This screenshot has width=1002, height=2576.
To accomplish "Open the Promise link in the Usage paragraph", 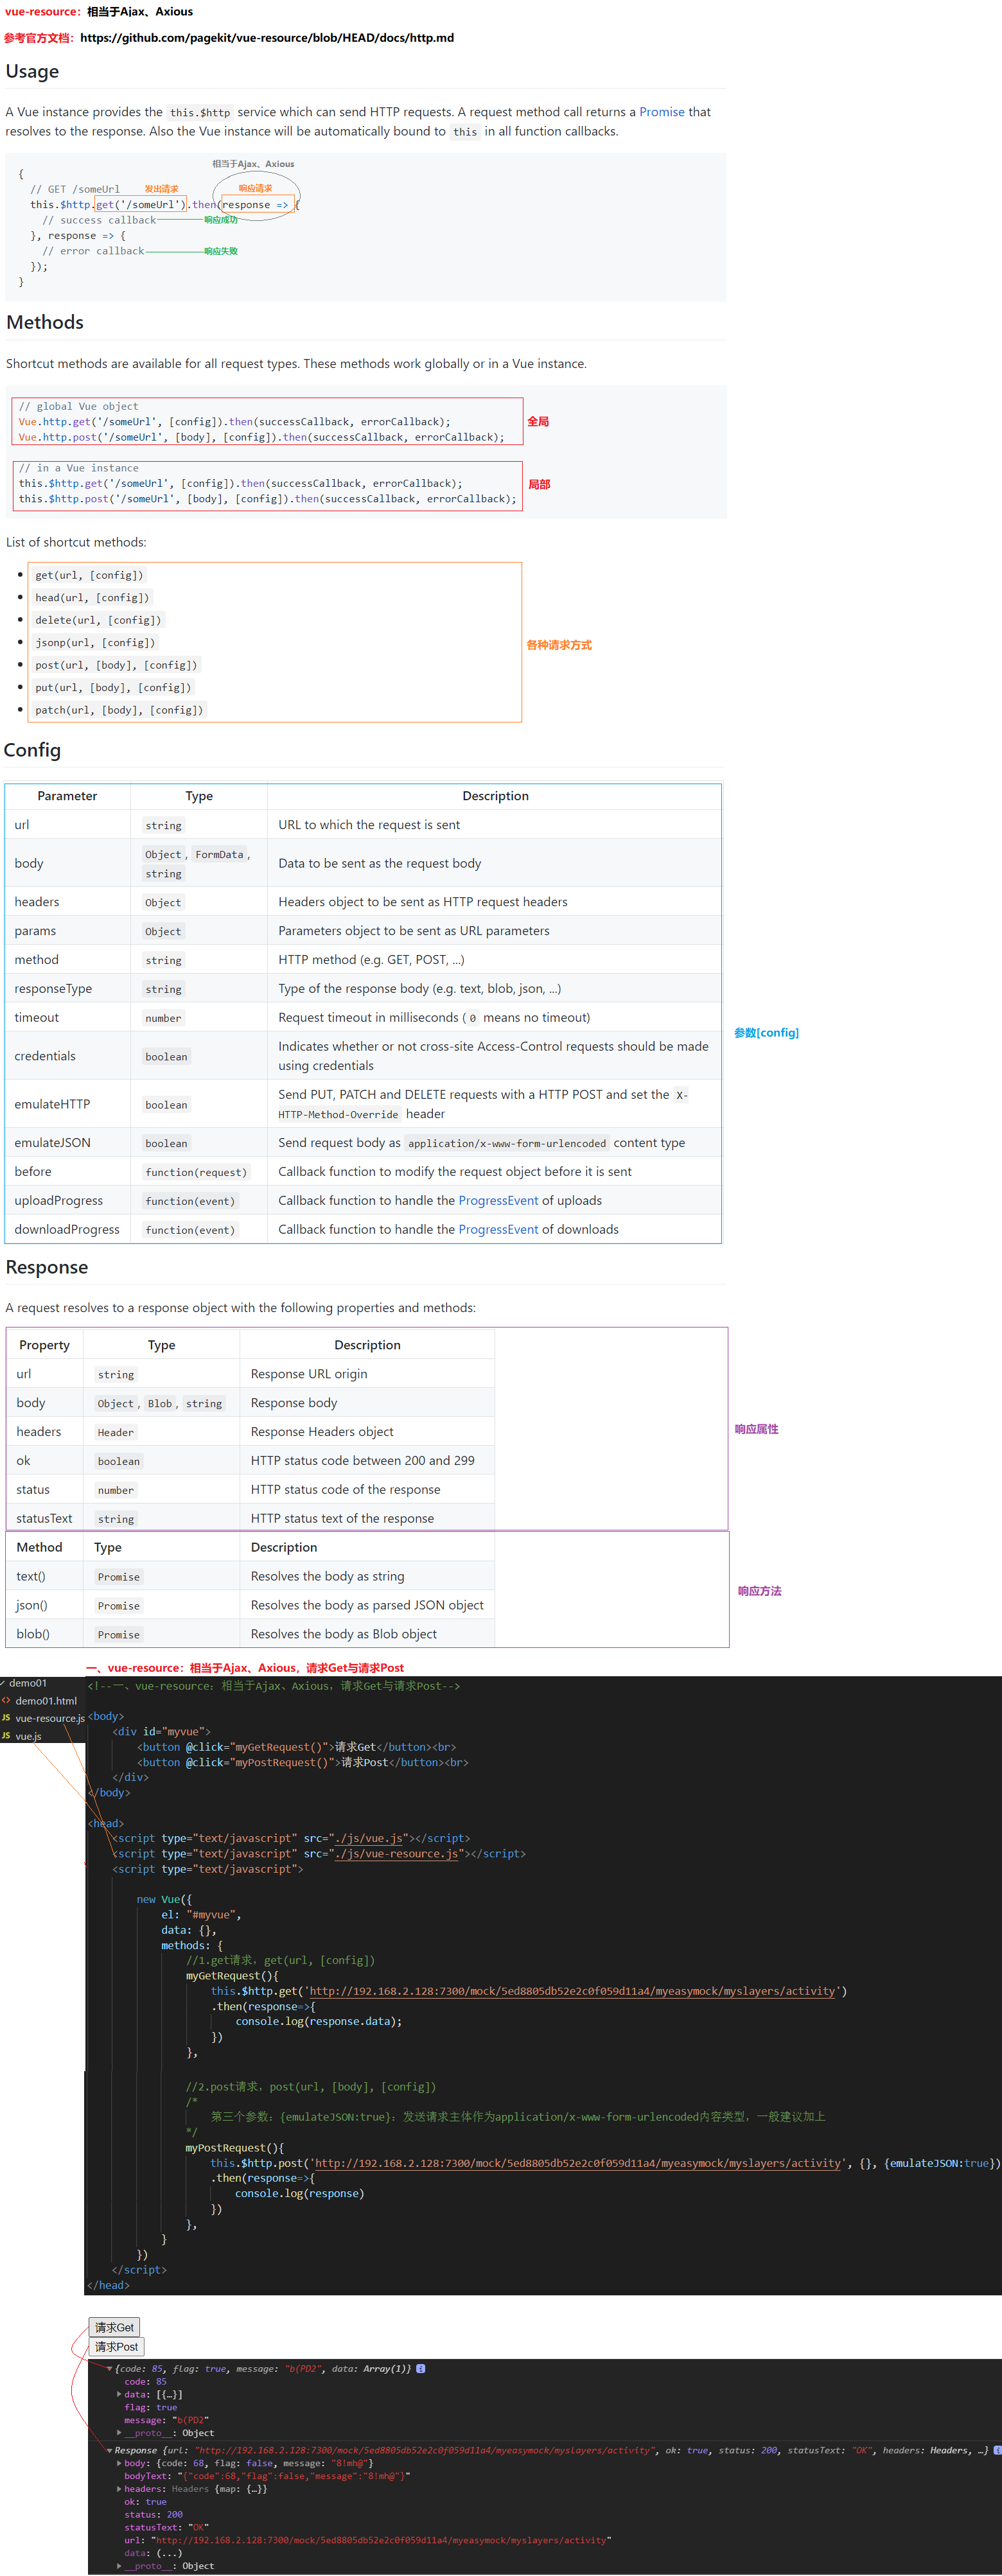I will 662,112.
